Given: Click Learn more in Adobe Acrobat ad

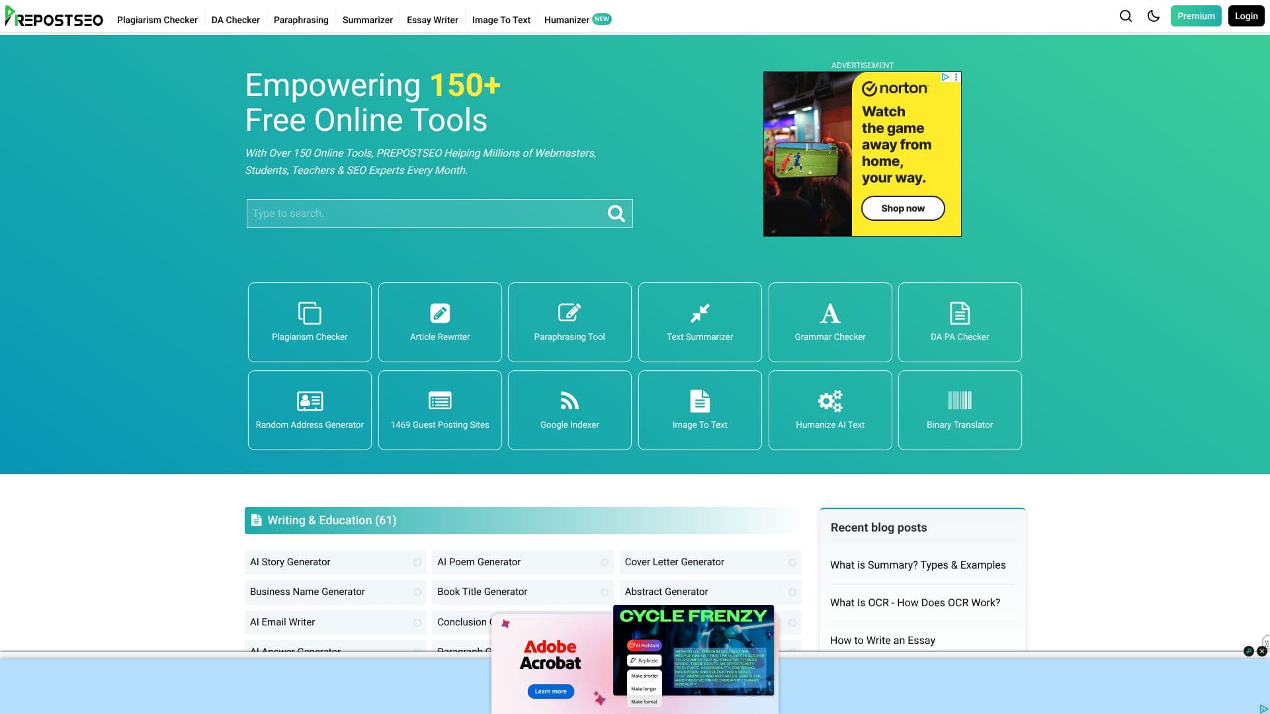Looking at the screenshot, I should (550, 692).
